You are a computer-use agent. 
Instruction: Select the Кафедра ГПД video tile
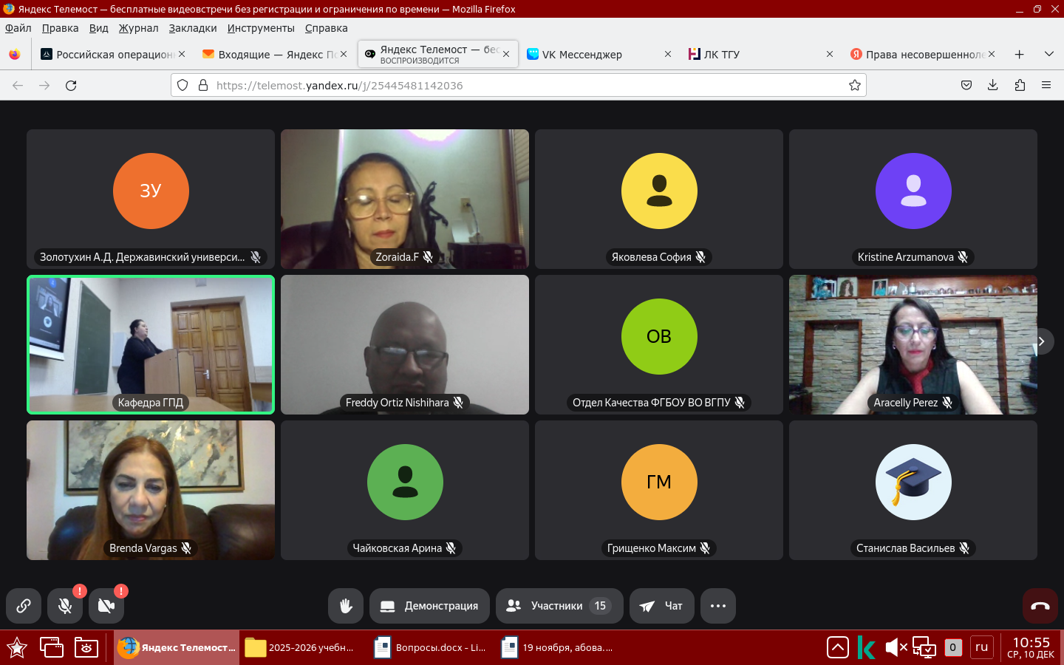click(151, 344)
